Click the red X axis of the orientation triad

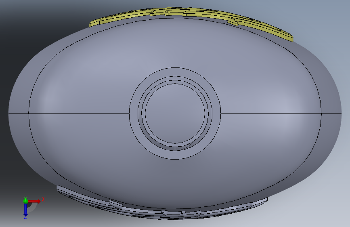34,201
